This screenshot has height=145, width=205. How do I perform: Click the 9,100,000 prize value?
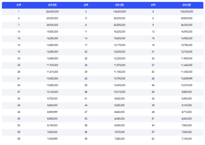[x=187, y=105]
